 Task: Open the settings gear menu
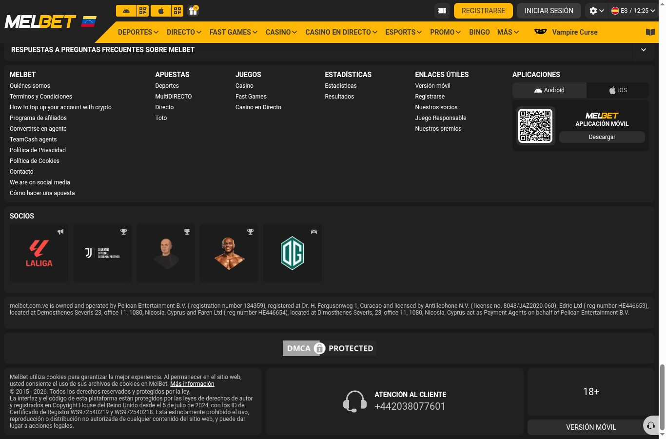[596, 11]
